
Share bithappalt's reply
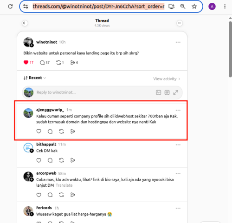(x=73, y=160)
